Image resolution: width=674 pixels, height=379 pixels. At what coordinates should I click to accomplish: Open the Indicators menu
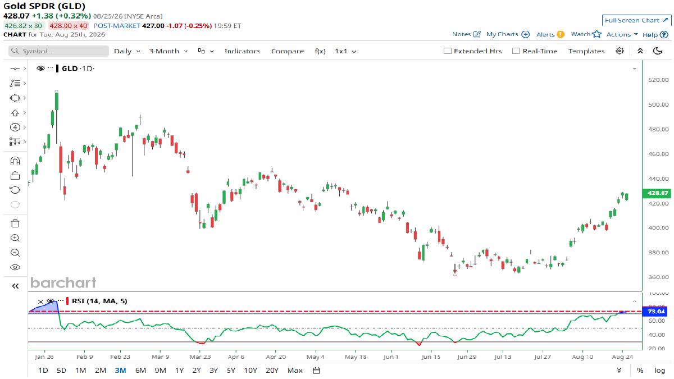(x=243, y=51)
